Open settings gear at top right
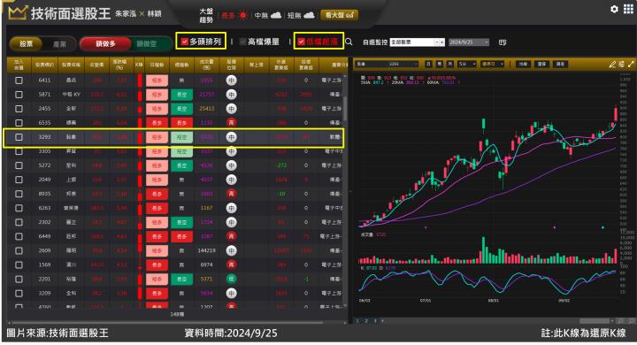 (614, 9)
